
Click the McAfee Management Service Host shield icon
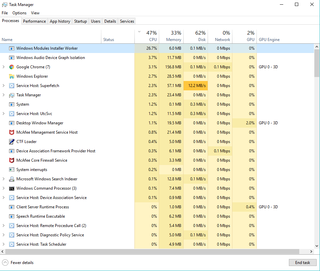click(x=12, y=132)
